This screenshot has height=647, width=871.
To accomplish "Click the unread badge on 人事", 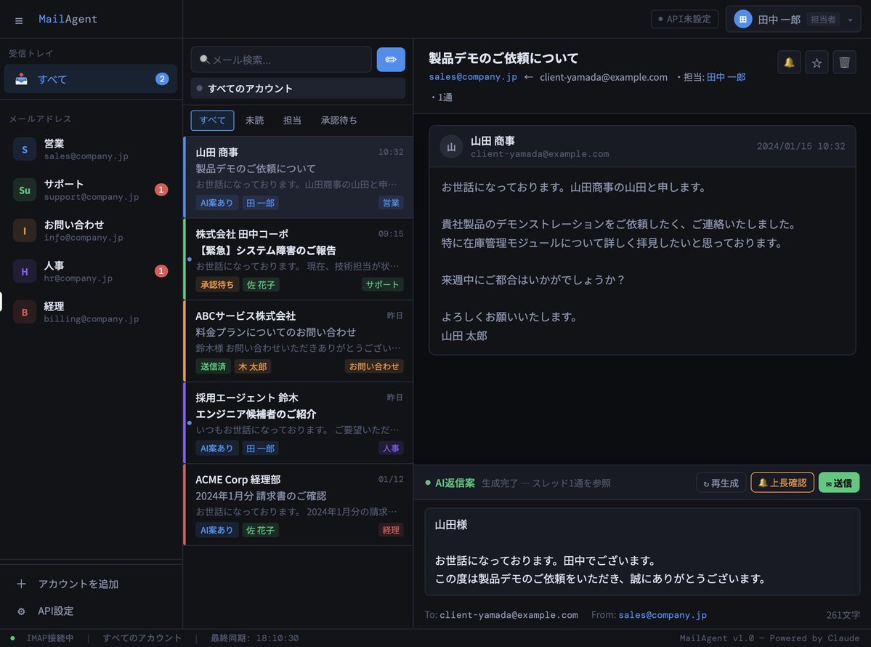I will point(161,270).
